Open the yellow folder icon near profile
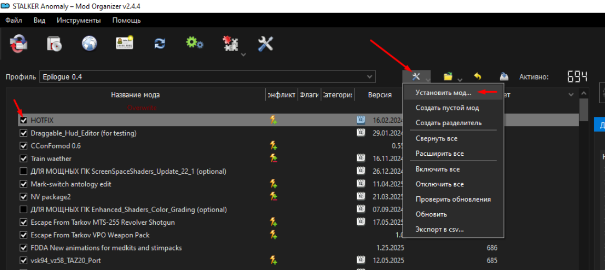Image resolution: width=605 pixels, height=270 pixels. tap(448, 76)
